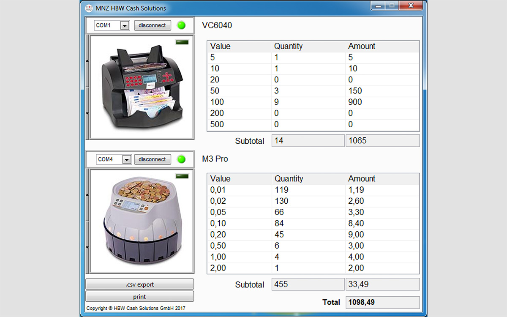Click the print button
The width and height of the screenshot is (507, 317).
pos(139,297)
